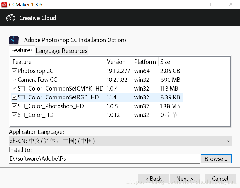Select the Camera Raw CC row name

coord(37,80)
